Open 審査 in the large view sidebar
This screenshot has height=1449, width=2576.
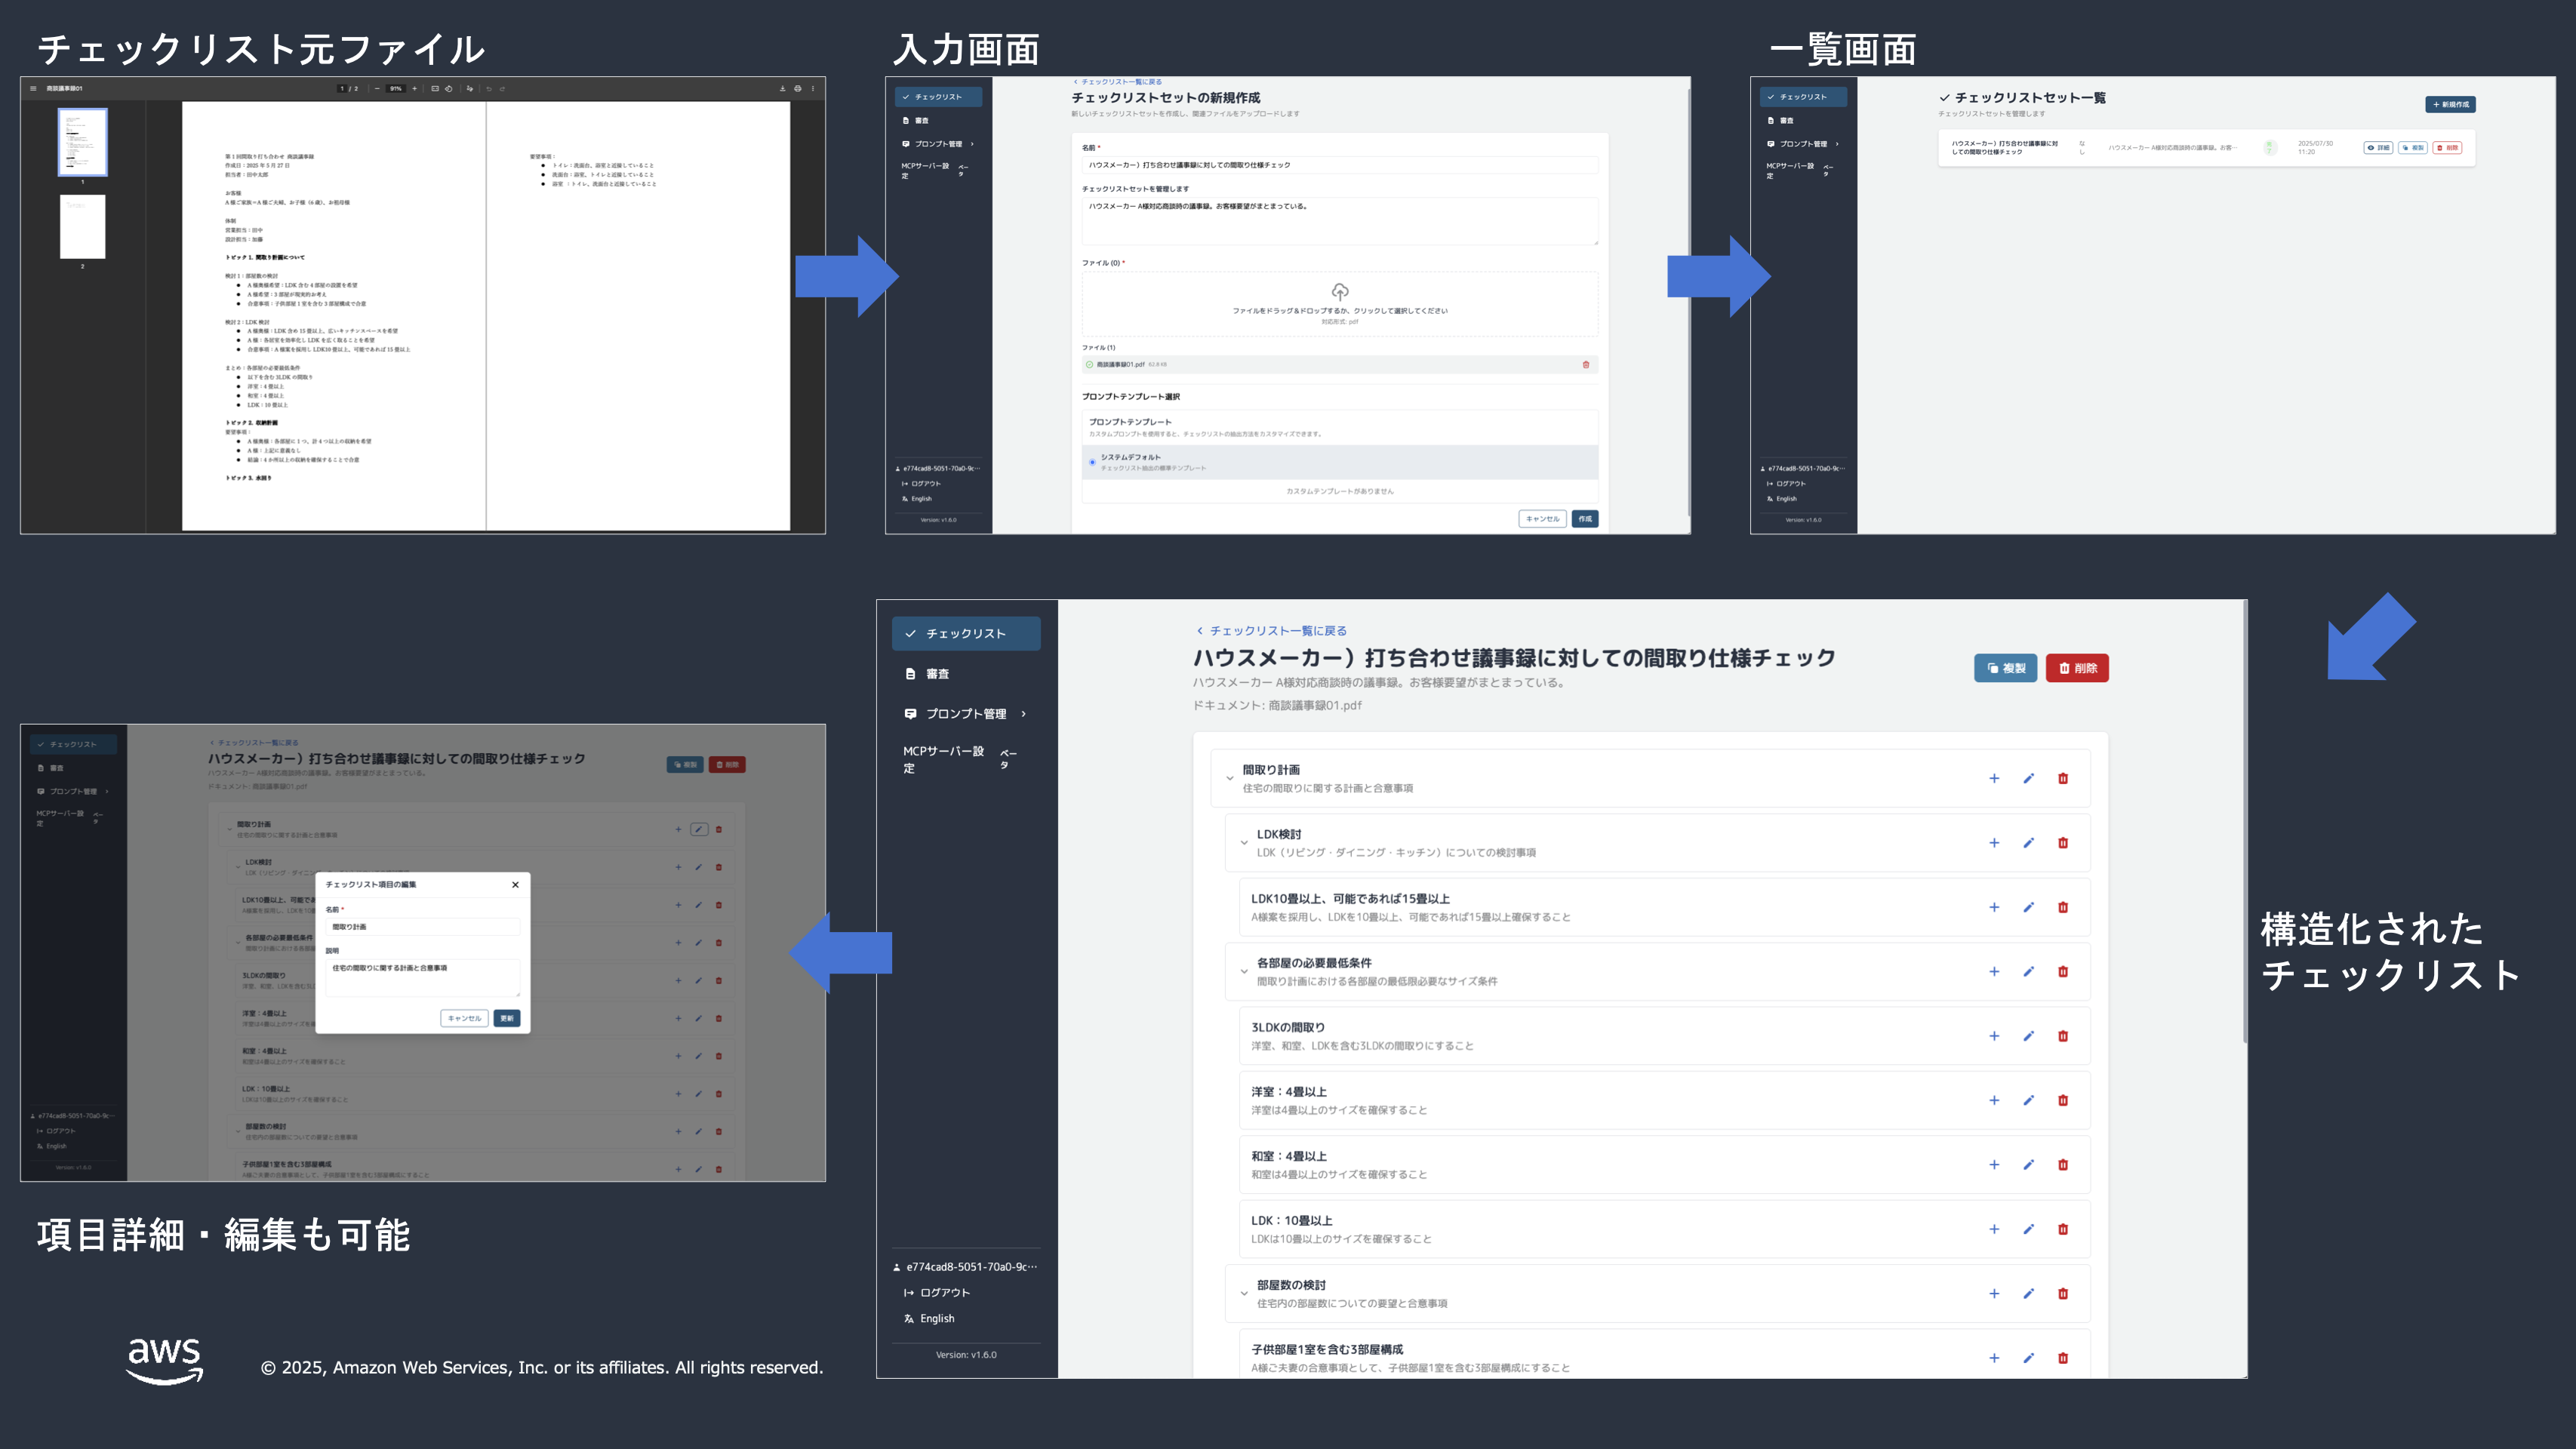(937, 674)
